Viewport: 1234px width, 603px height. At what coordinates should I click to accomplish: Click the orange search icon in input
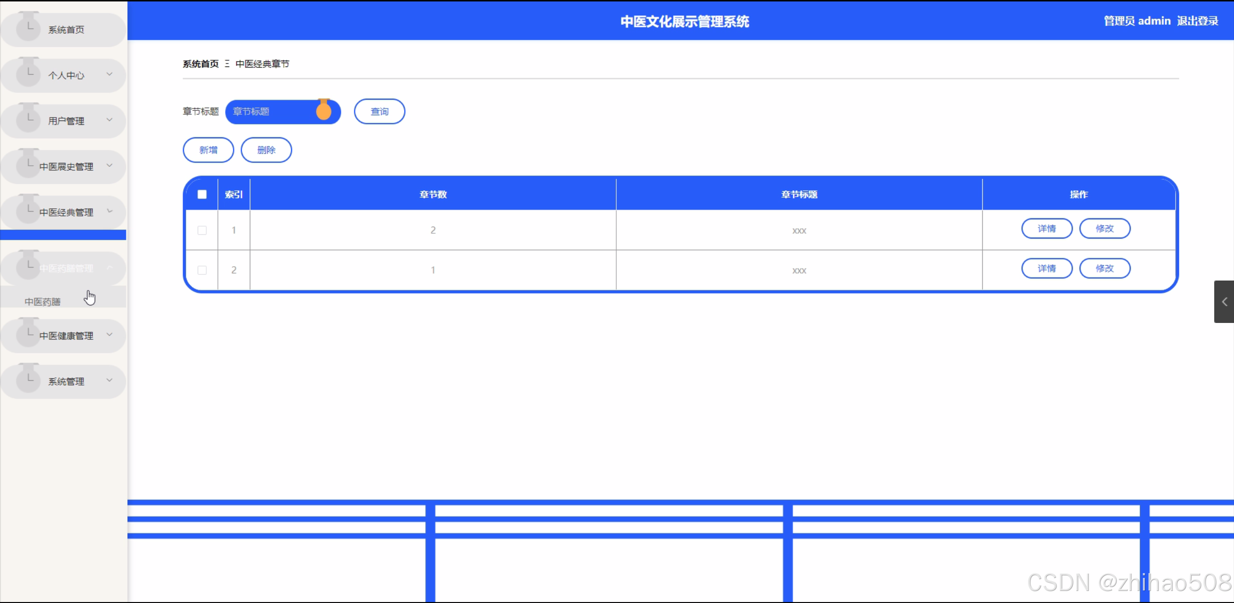point(324,111)
